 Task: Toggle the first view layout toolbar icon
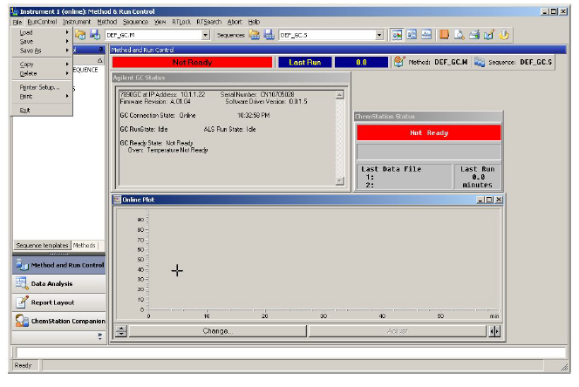(397, 35)
